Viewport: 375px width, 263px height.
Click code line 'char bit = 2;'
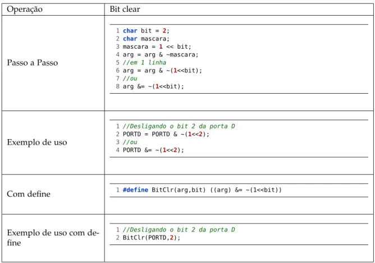[x=146, y=31]
